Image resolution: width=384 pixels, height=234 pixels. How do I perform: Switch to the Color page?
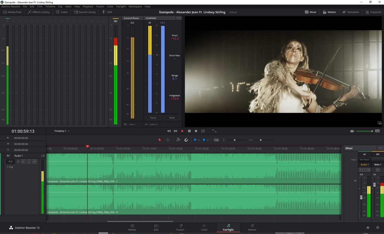[x=204, y=227]
